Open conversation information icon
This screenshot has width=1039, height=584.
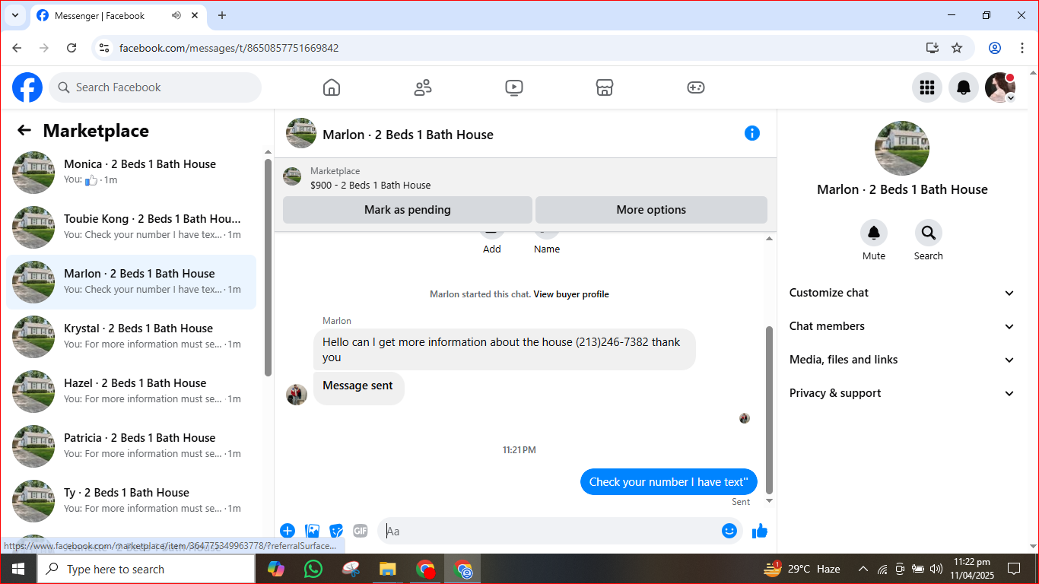(x=752, y=133)
